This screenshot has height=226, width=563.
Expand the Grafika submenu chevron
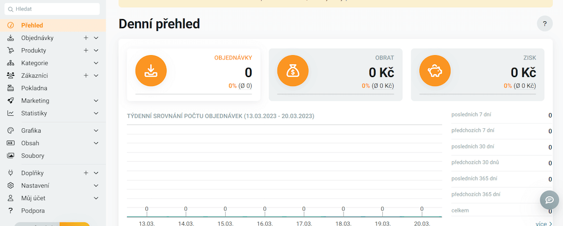[96, 130]
